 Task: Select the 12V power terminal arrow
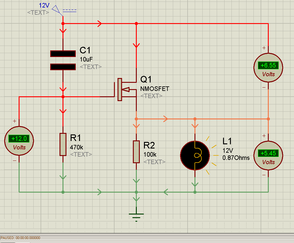[x=57, y=10]
